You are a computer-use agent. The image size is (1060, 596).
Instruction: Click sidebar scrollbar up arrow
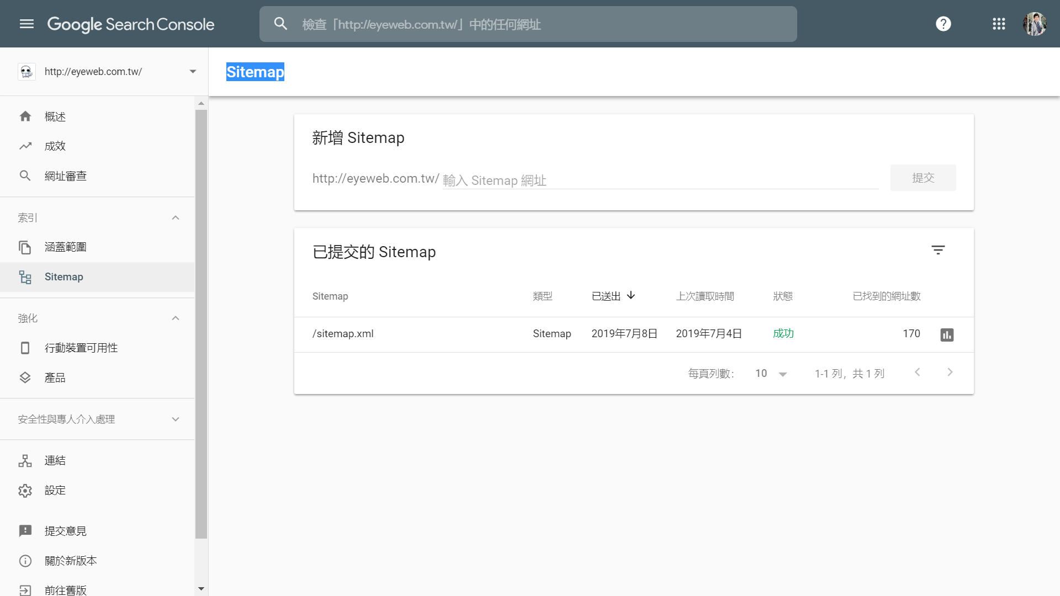(x=201, y=103)
